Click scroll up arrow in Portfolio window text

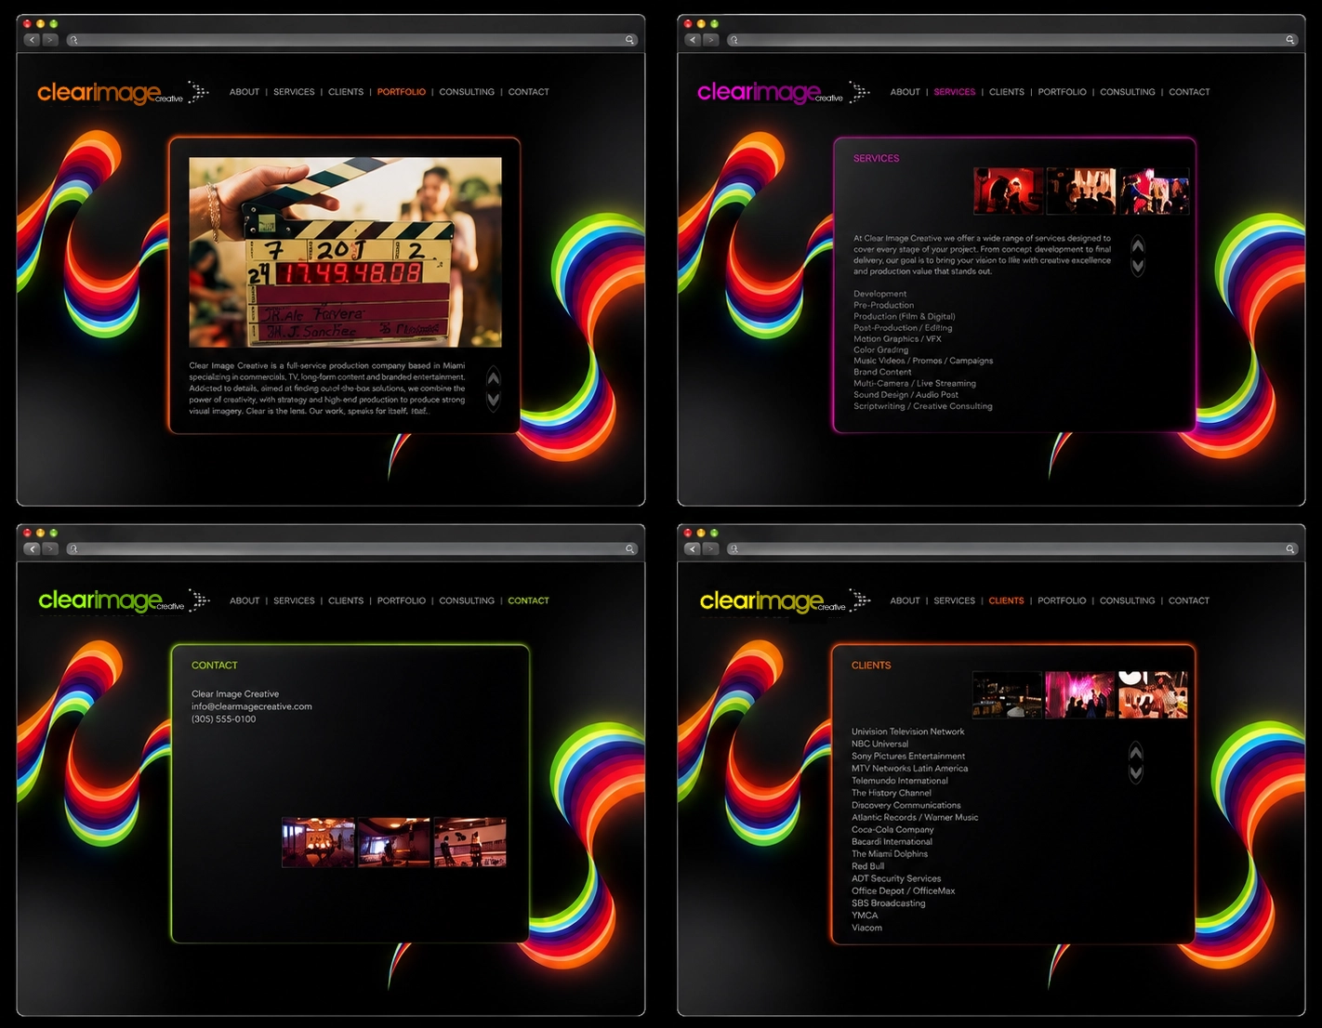[x=494, y=377]
